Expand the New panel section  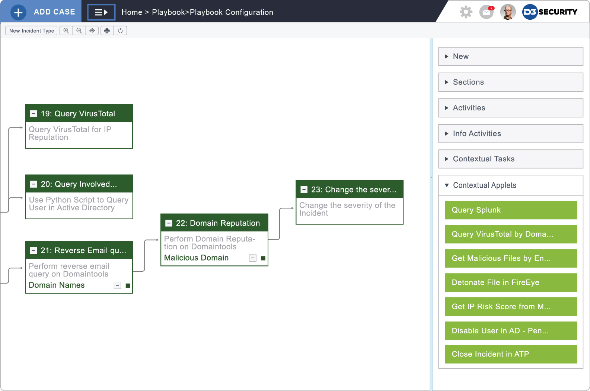tap(511, 56)
